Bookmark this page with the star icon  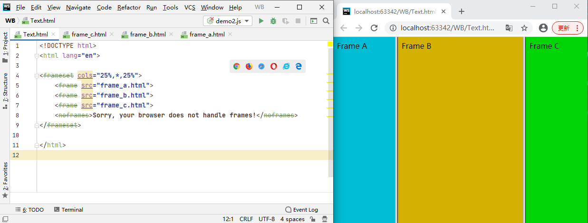tap(524, 28)
